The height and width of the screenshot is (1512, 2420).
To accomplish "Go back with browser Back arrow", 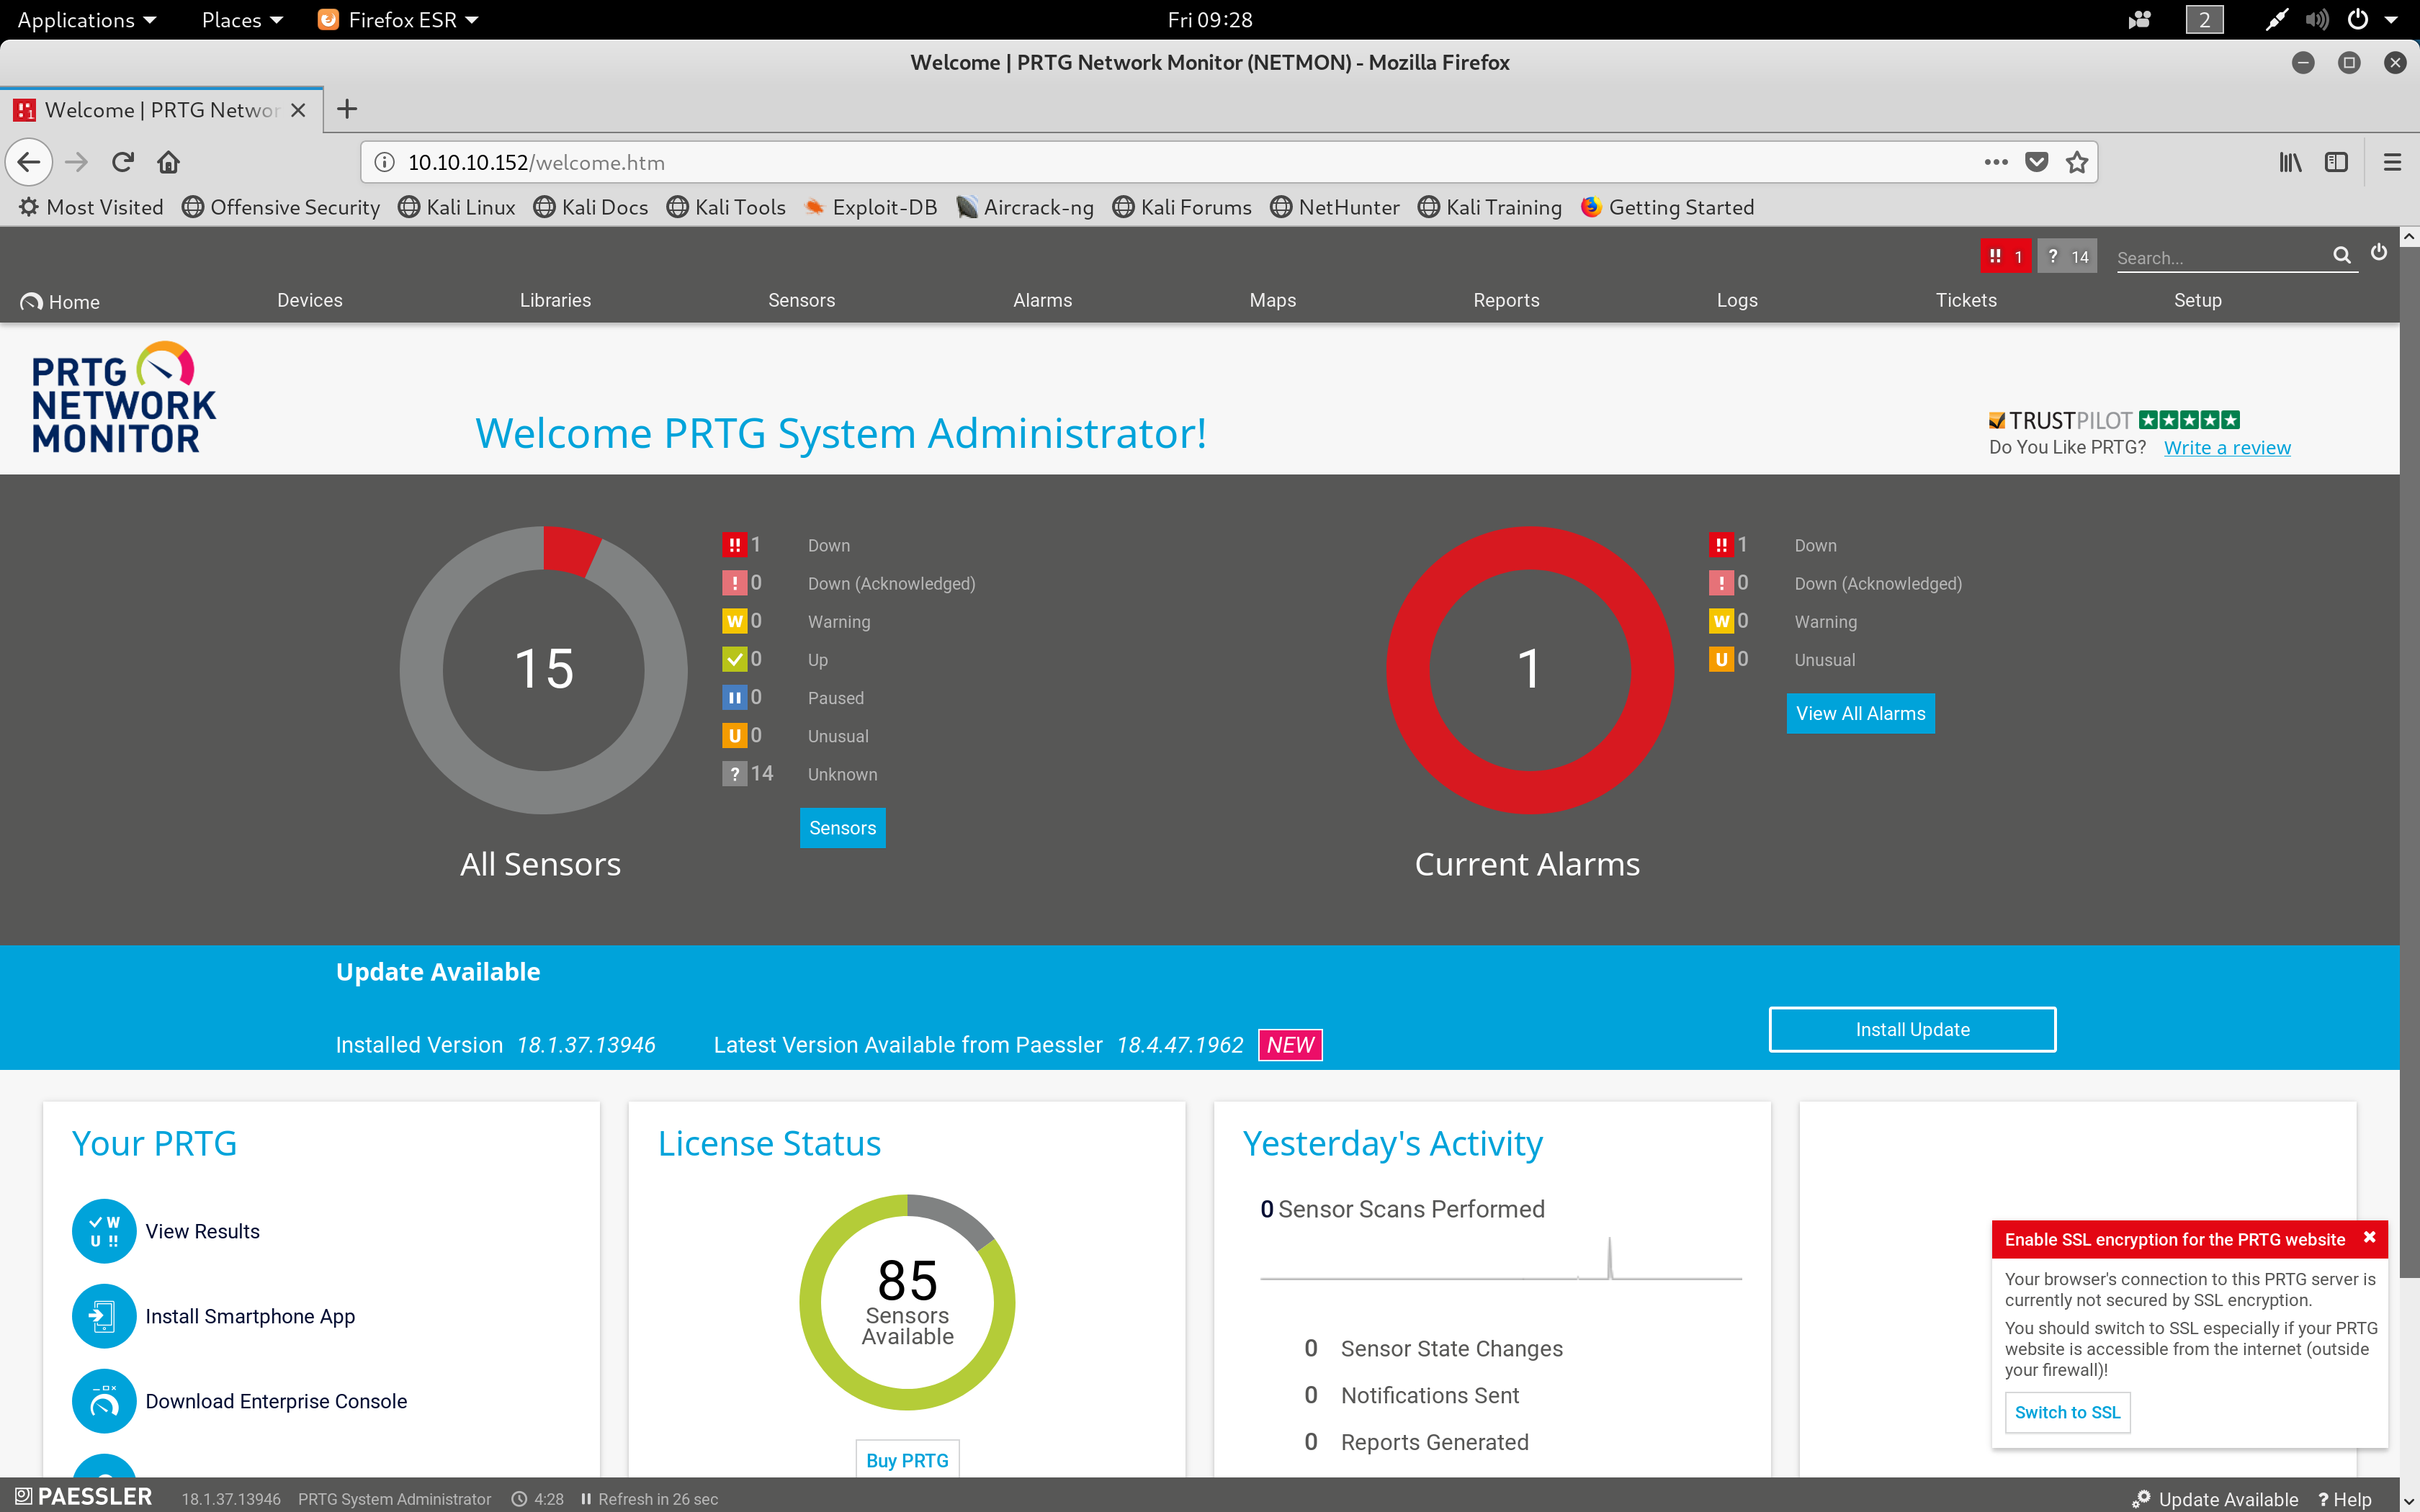I will point(29,162).
